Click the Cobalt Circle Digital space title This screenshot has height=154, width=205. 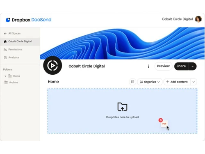pos(87,66)
